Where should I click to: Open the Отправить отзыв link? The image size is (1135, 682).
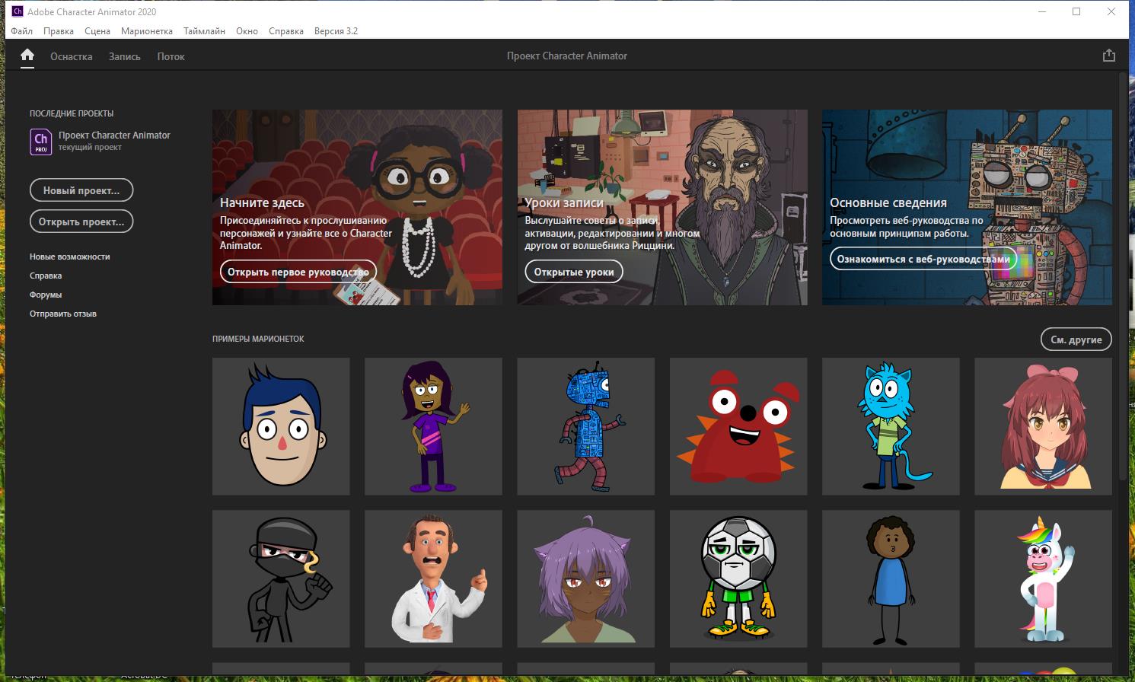pos(63,314)
